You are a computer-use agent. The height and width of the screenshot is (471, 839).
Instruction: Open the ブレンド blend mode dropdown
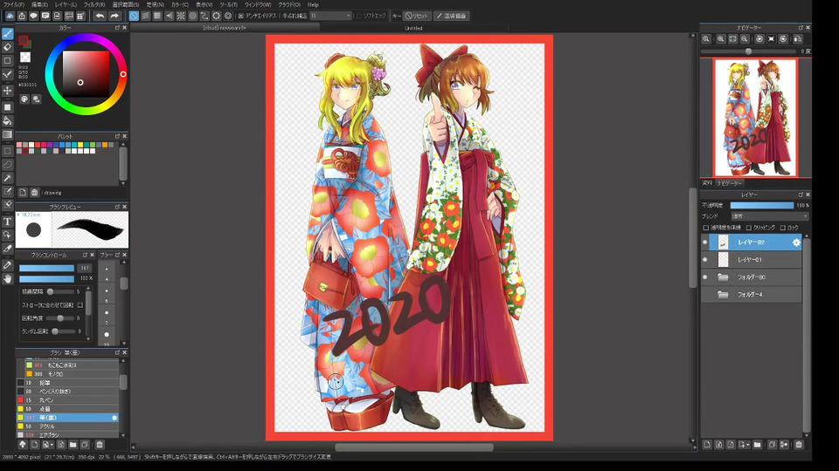click(769, 216)
